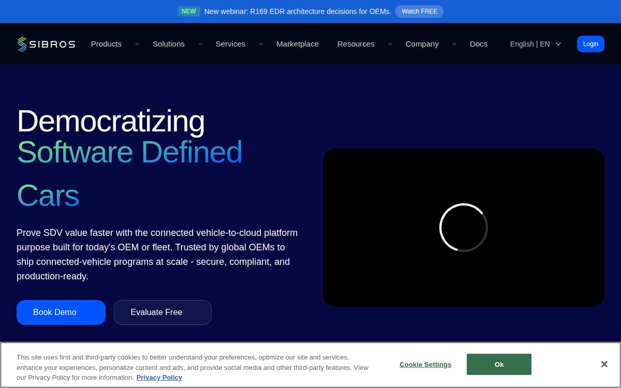Expand the Company chevron

[x=454, y=44]
